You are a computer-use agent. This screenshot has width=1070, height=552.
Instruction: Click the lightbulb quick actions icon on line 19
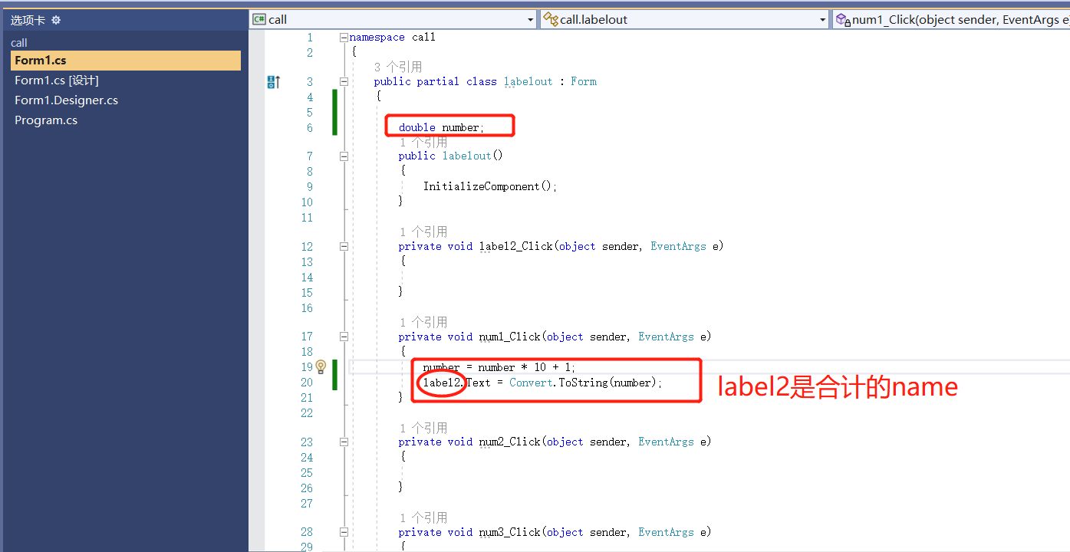coord(321,366)
